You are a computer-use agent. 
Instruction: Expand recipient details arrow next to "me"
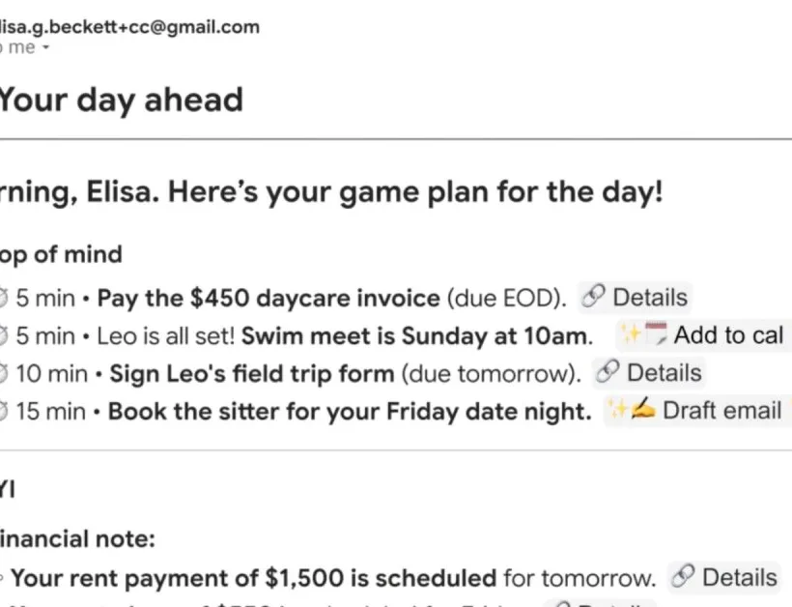click(x=45, y=48)
